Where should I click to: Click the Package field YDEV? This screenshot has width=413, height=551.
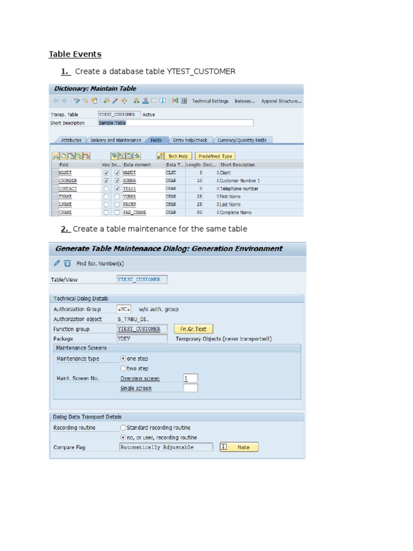click(142, 338)
